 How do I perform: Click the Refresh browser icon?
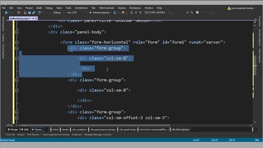pyautogui.click(x=115, y=13)
